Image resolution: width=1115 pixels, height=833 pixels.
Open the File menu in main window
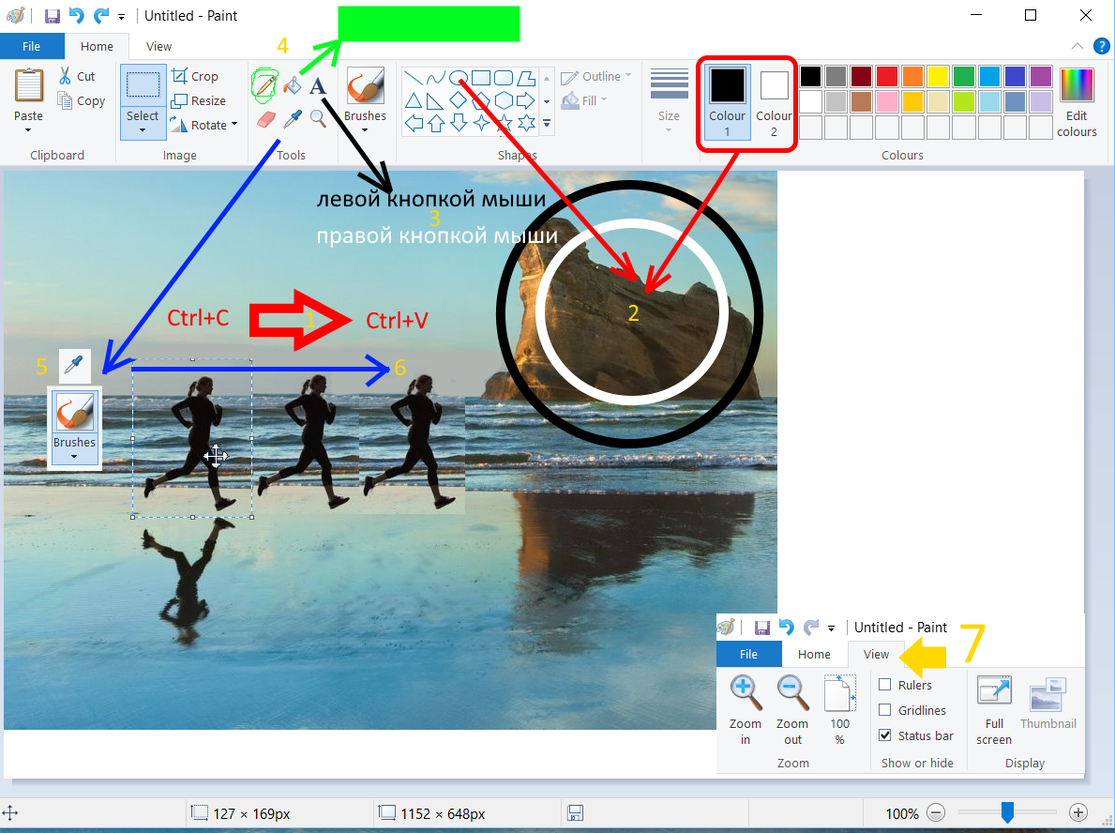pyautogui.click(x=31, y=46)
